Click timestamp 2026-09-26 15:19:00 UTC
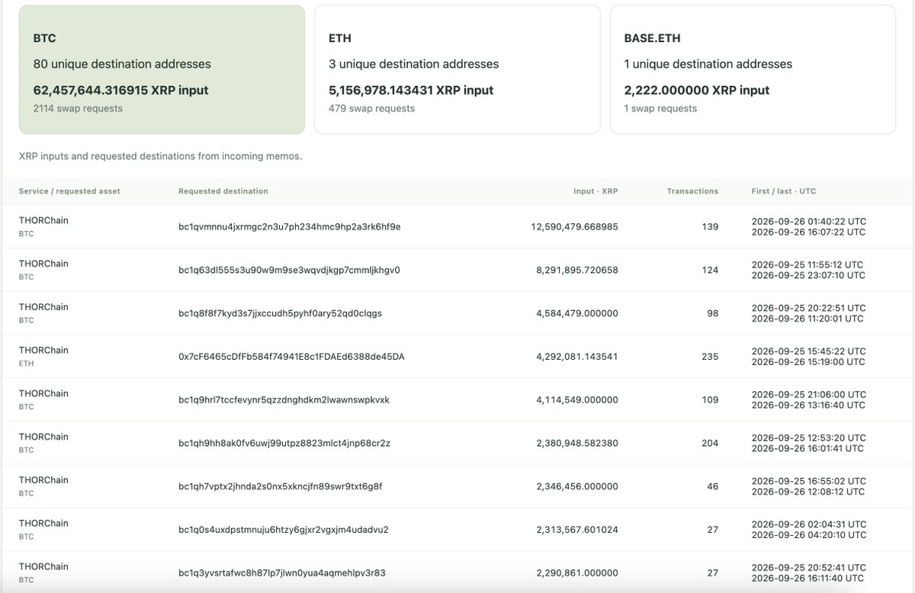 coord(808,362)
